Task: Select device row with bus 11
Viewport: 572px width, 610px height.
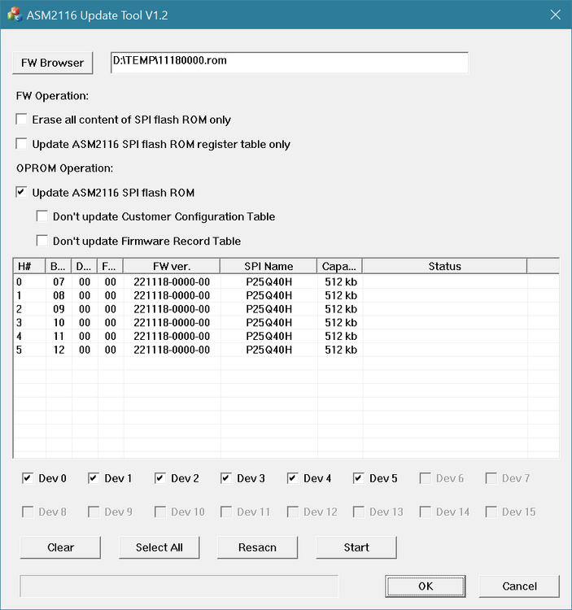Action: 286,336
